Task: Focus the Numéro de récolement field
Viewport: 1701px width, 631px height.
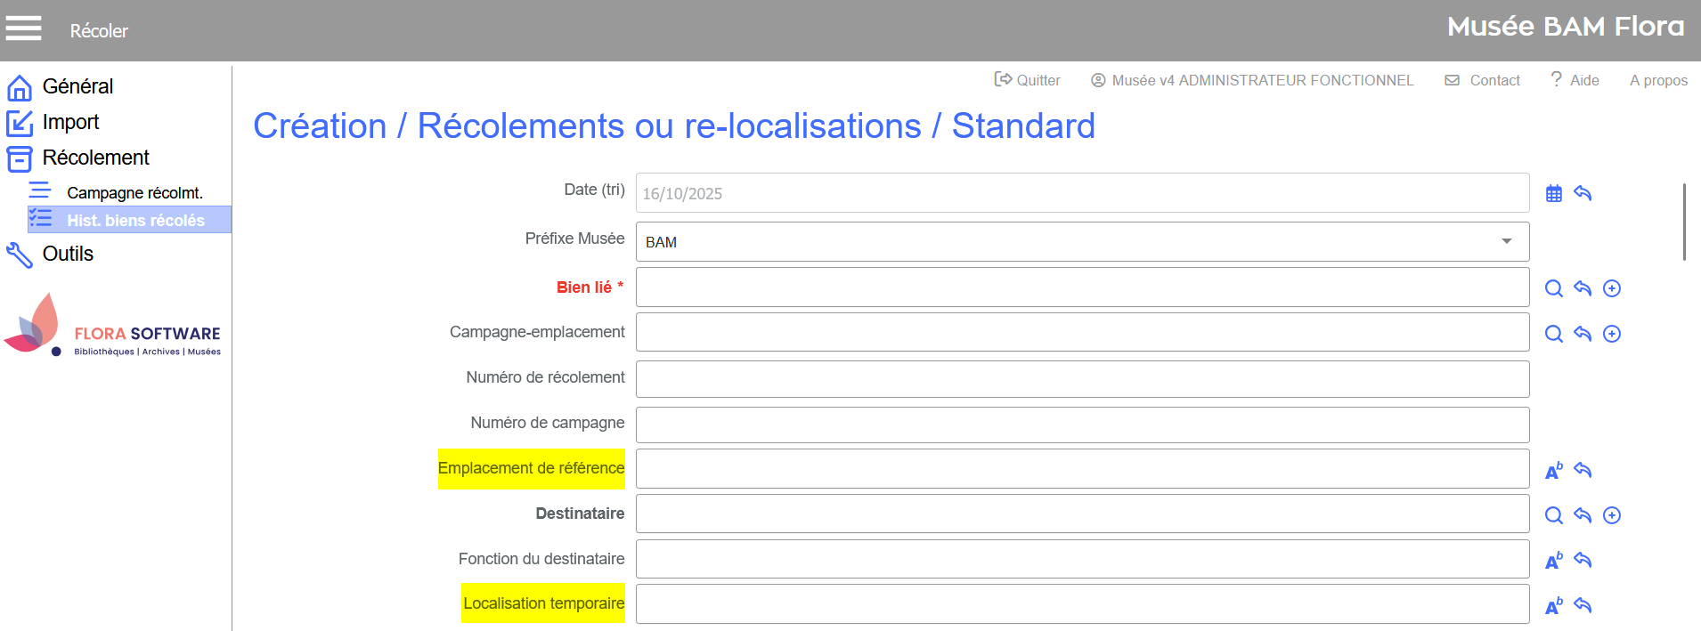Action: 1082,379
